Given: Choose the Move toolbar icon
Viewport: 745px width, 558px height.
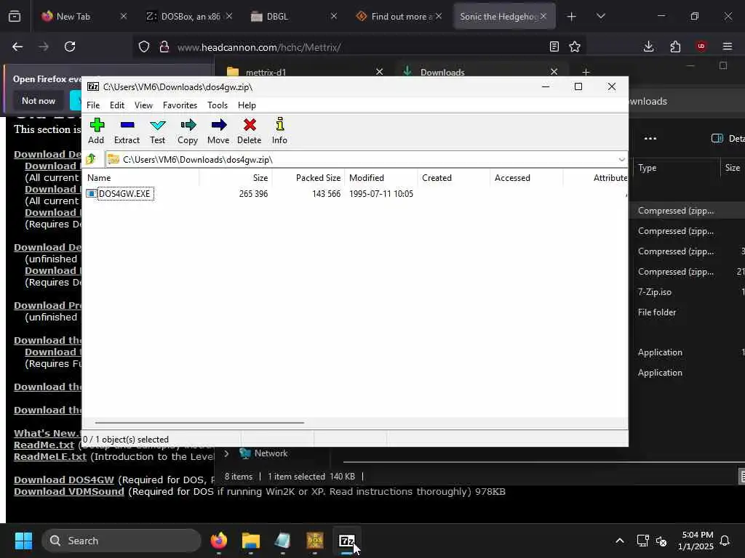Looking at the screenshot, I should (218, 131).
